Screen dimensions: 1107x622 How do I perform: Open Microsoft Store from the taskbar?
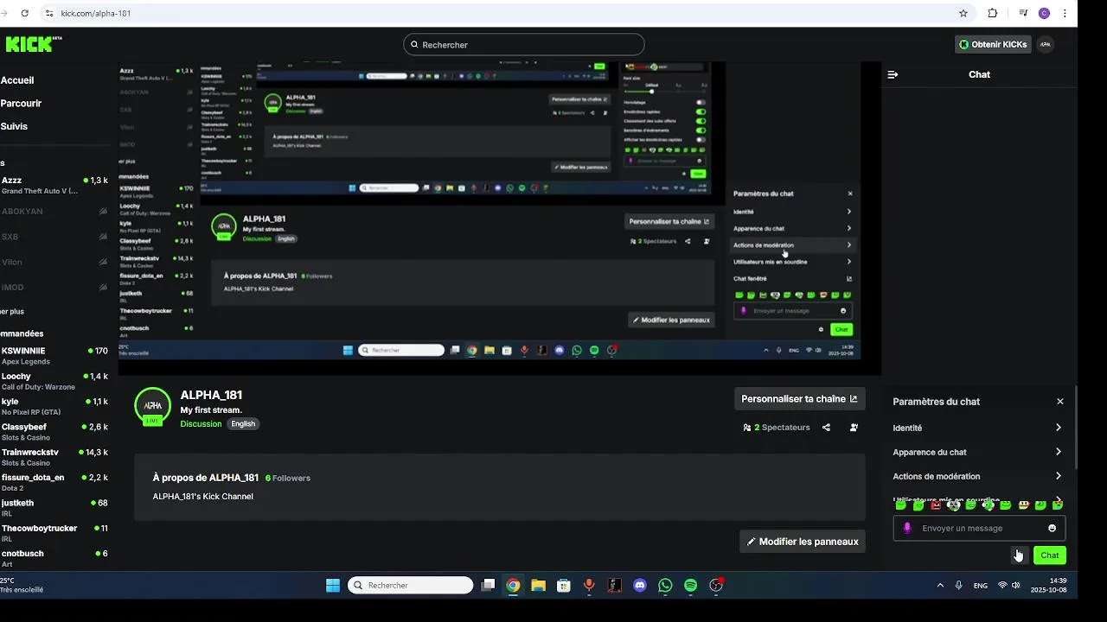pyautogui.click(x=564, y=585)
